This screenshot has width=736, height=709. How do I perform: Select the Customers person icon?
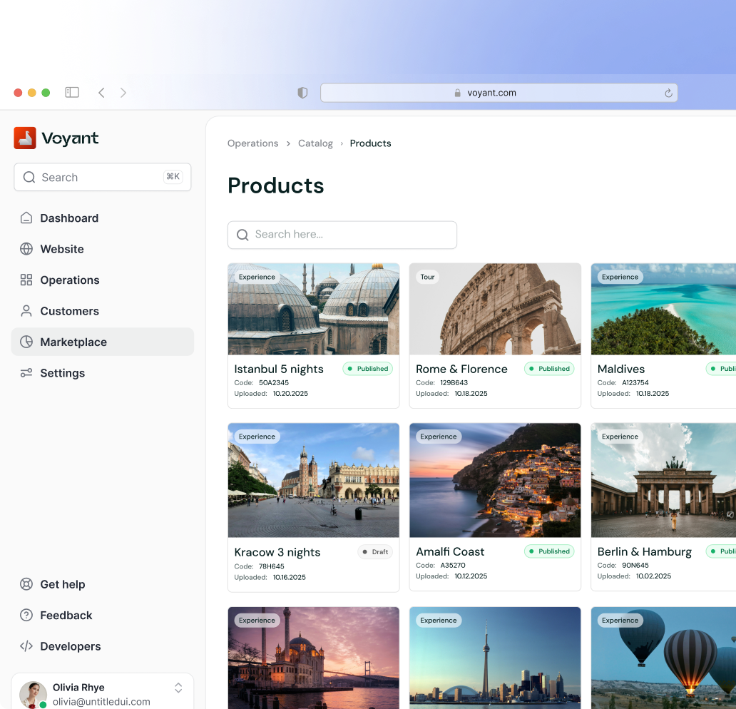click(x=26, y=311)
